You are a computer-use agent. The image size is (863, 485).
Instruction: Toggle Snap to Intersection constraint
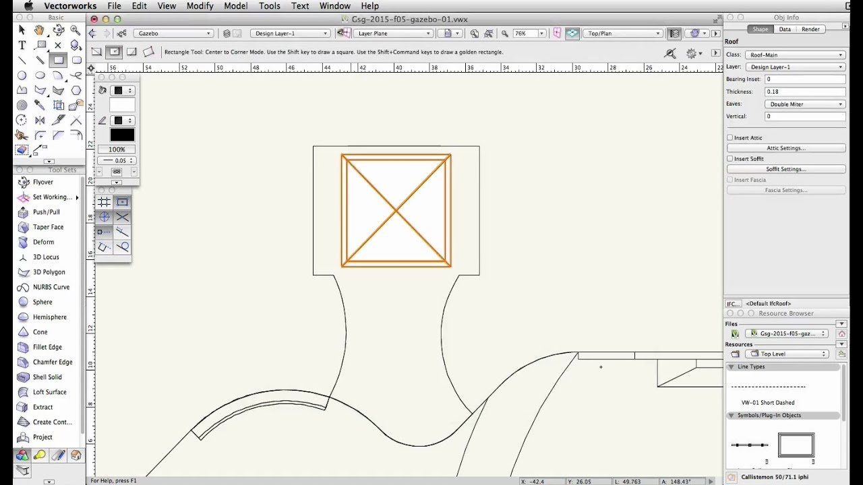click(x=122, y=217)
